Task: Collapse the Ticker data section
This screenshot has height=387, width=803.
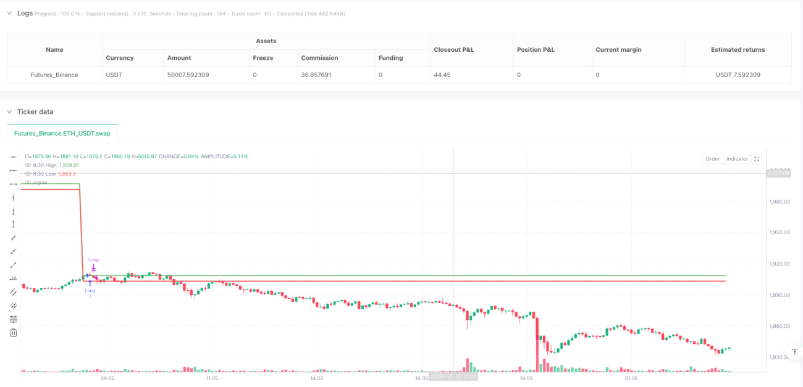Action: point(9,112)
